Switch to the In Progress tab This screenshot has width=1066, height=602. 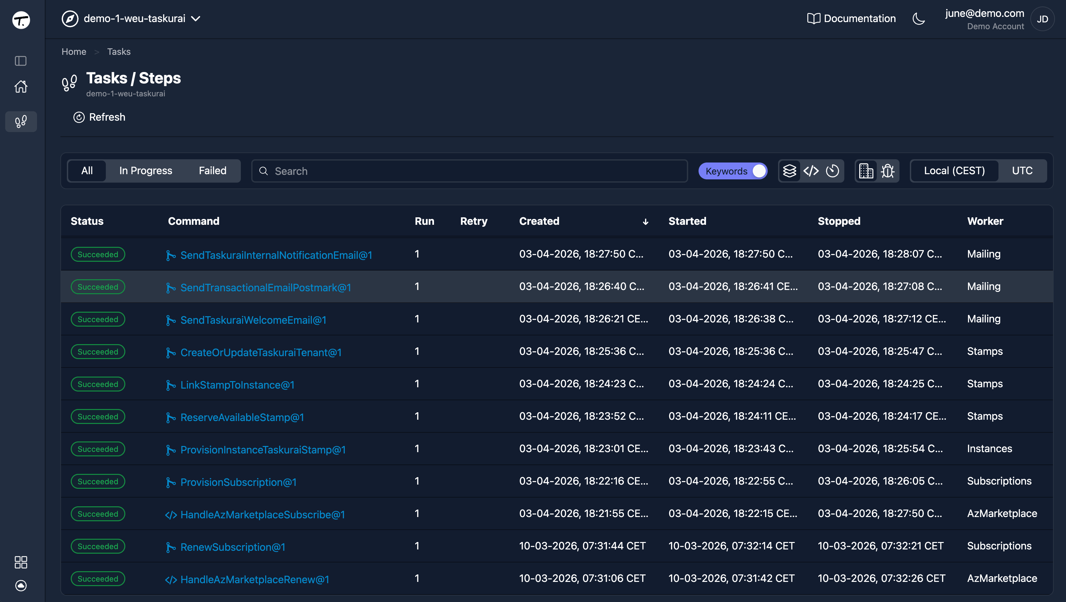point(145,171)
